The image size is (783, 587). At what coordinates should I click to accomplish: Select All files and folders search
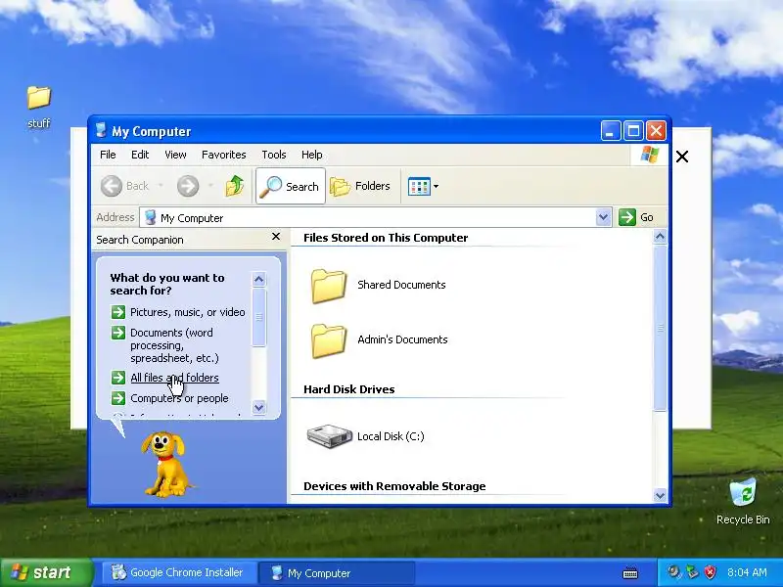pos(174,378)
